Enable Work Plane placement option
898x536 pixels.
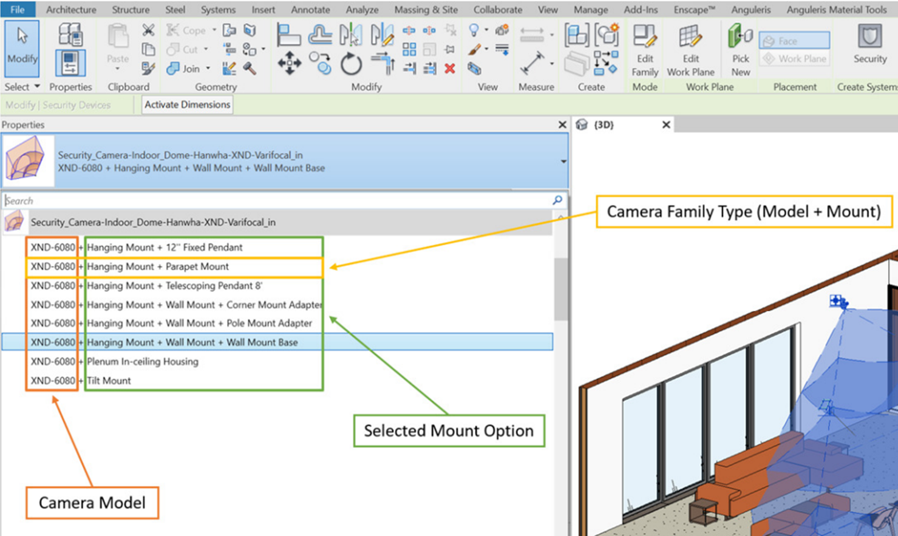[794, 58]
